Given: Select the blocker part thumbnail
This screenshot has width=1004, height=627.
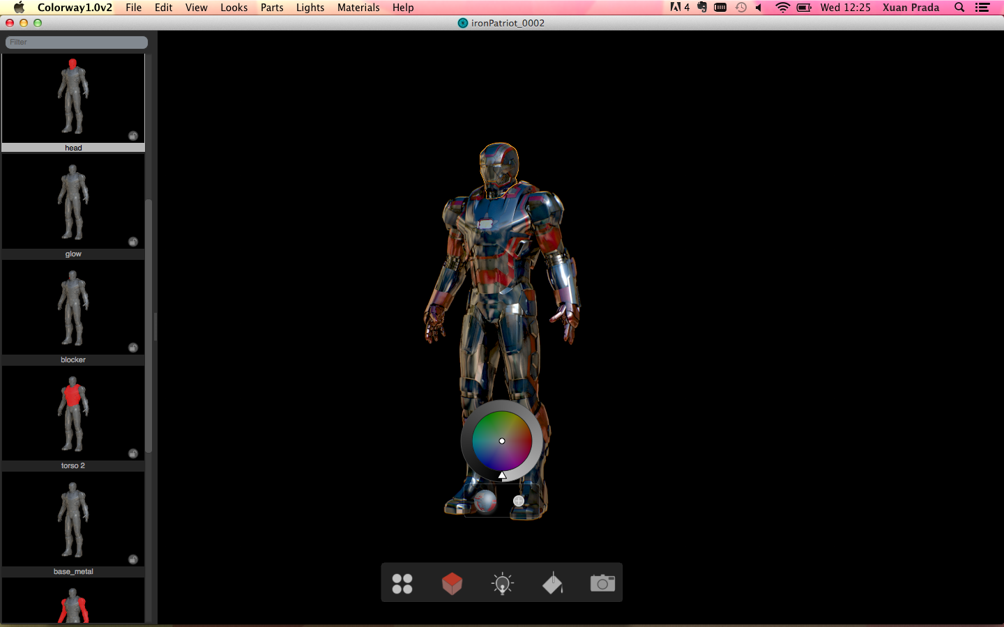Looking at the screenshot, I should [73, 308].
